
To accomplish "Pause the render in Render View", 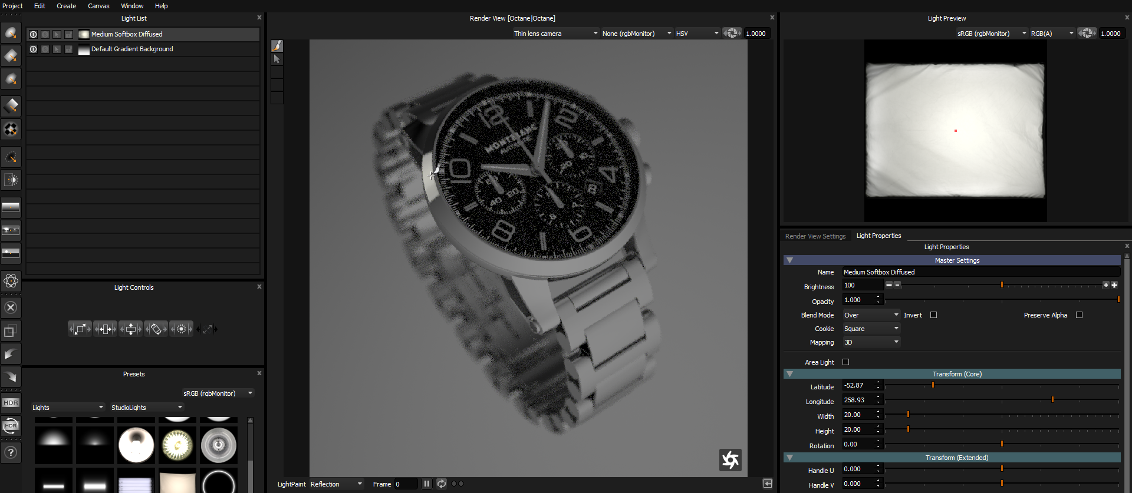I will 427,484.
